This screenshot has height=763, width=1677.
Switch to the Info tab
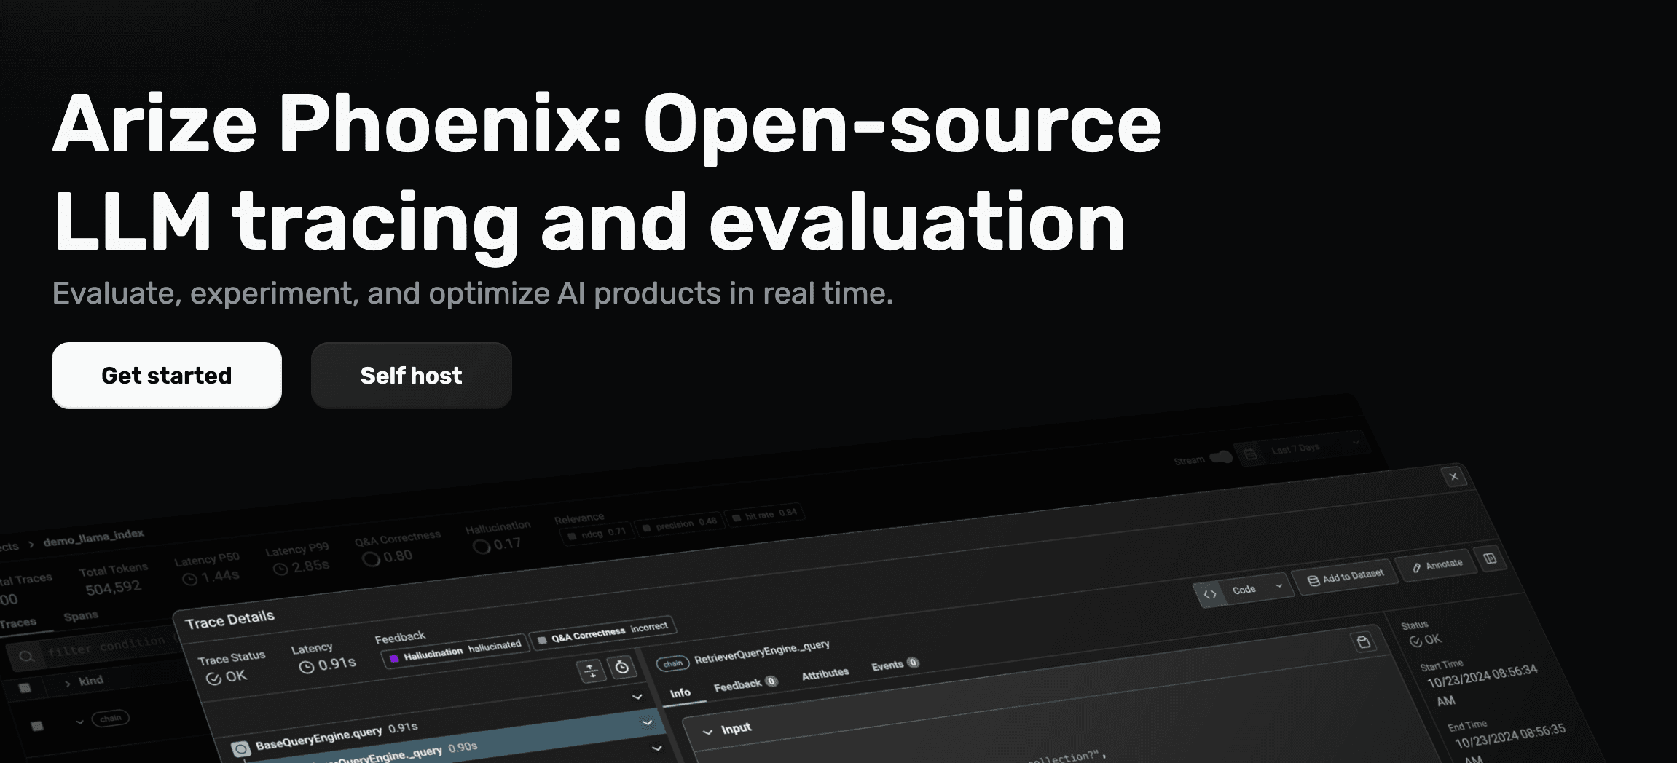point(680,693)
